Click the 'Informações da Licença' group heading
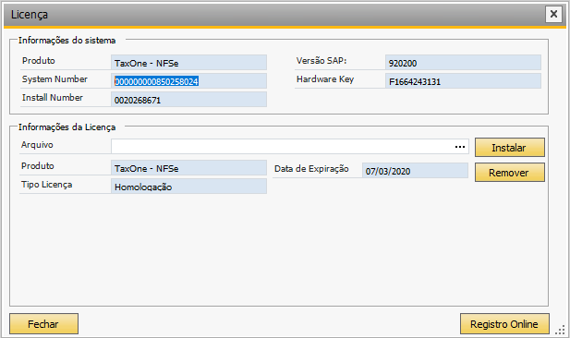Screen dimensions: 570x338 coord(67,127)
